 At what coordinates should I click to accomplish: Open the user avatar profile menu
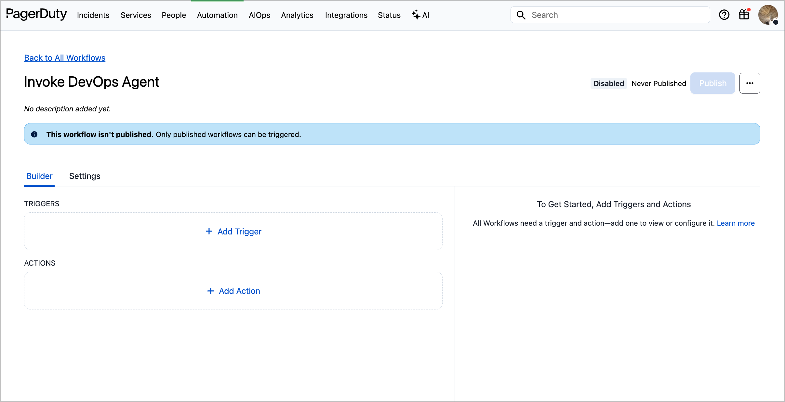click(768, 15)
